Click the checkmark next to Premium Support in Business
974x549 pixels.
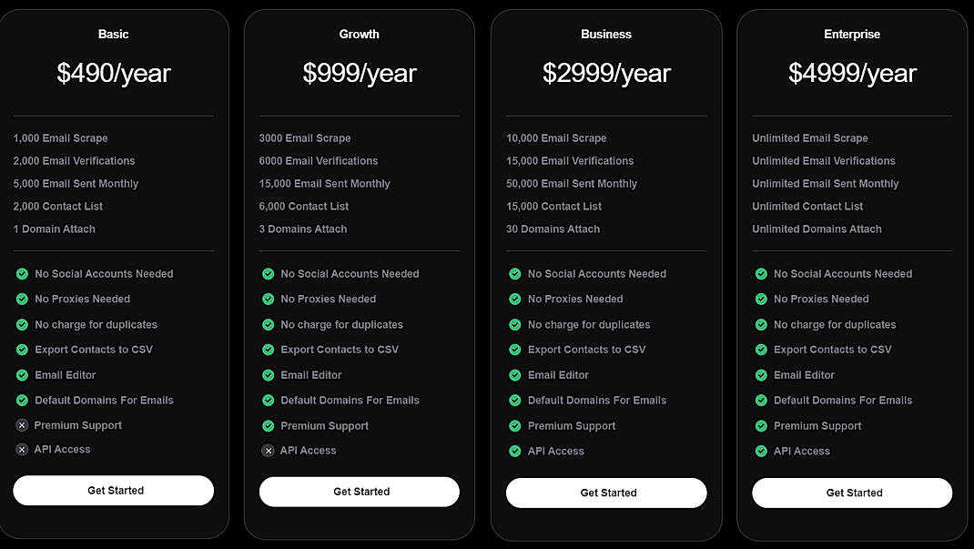click(x=514, y=425)
